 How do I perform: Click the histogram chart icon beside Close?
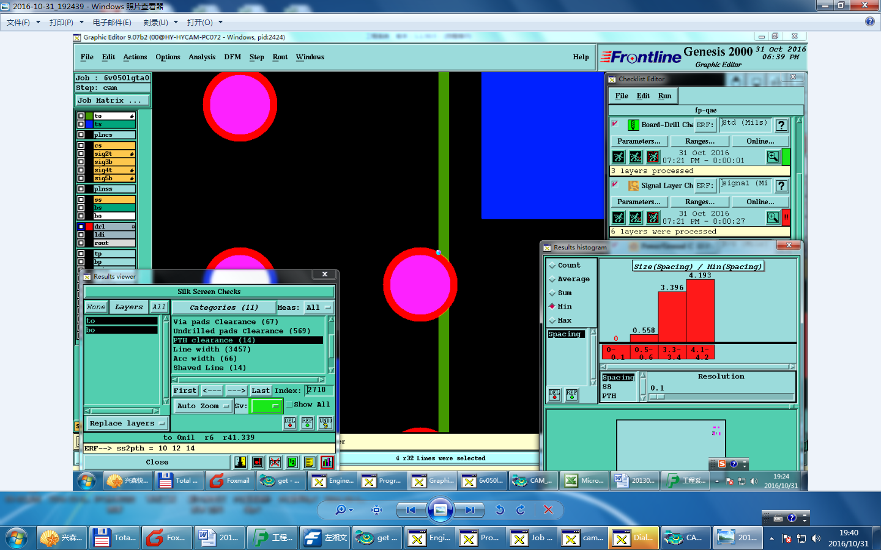[x=327, y=462]
